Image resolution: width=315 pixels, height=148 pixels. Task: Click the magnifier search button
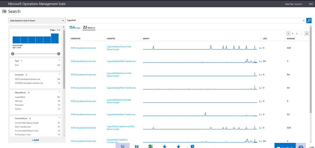(309, 21)
